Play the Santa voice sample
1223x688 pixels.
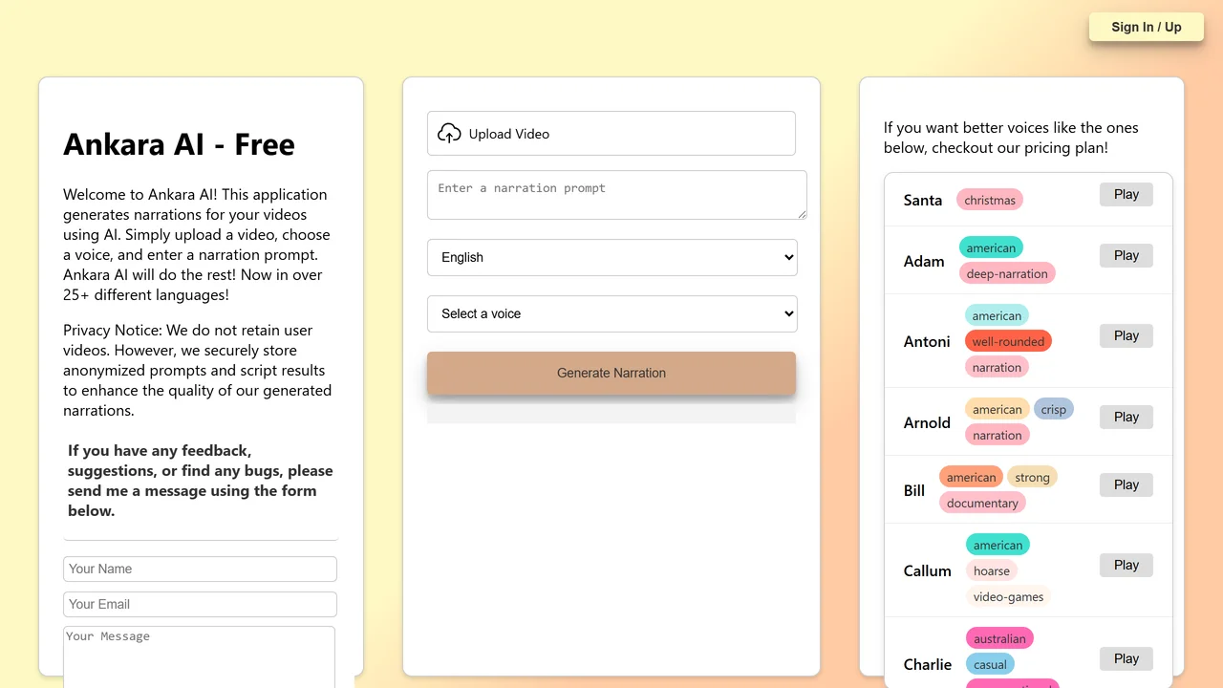(x=1126, y=195)
